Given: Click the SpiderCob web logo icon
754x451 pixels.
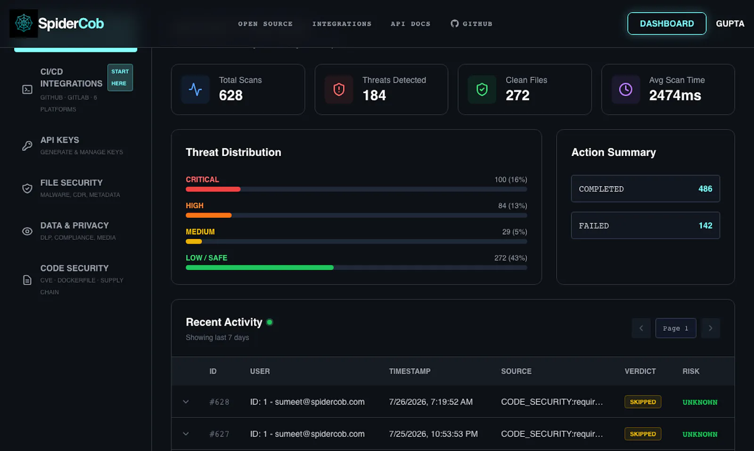Looking at the screenshot, I should pos(24,24).
